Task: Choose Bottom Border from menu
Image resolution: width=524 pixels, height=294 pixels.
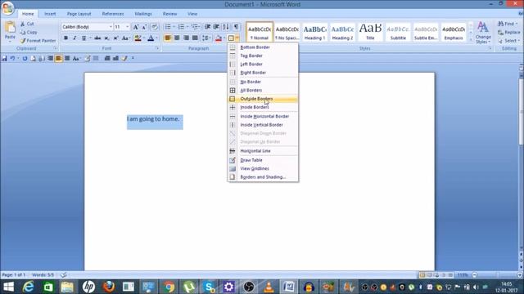Action: pos(263,47)
